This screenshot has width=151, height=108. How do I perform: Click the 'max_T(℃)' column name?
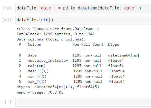[x=37, y=82]
